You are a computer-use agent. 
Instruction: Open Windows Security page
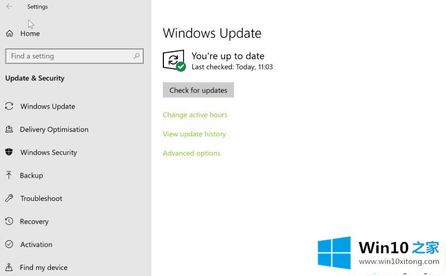[x=49, y=152]
